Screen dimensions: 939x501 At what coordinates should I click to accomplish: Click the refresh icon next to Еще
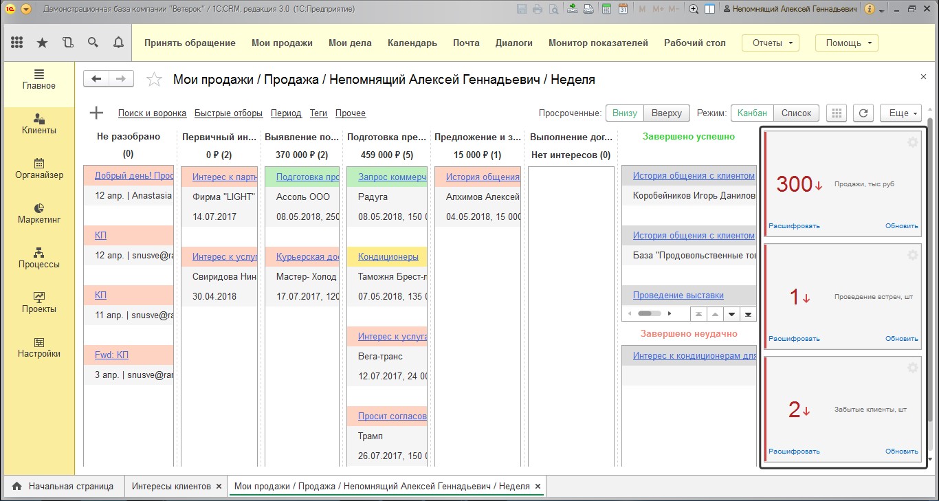coord(863,113)
